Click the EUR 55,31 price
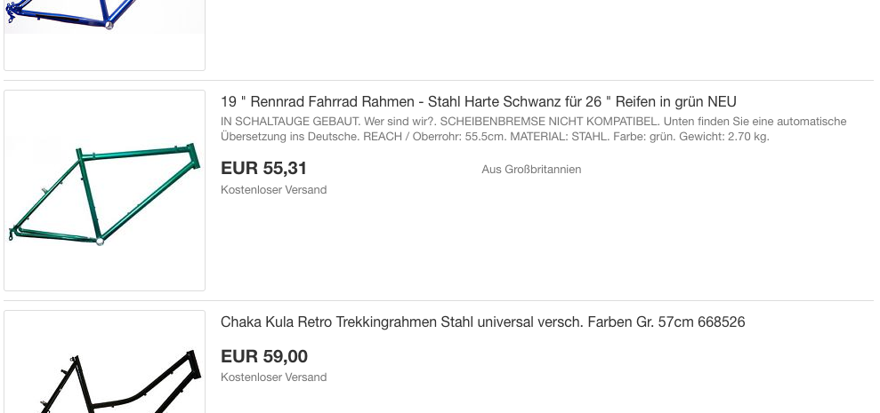Image resolution: width=880 pixels, height=413 pixels. [x=263, y=168]
